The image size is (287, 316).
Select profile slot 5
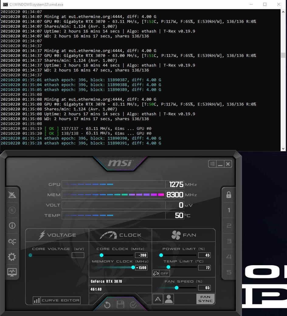[229, 272]
